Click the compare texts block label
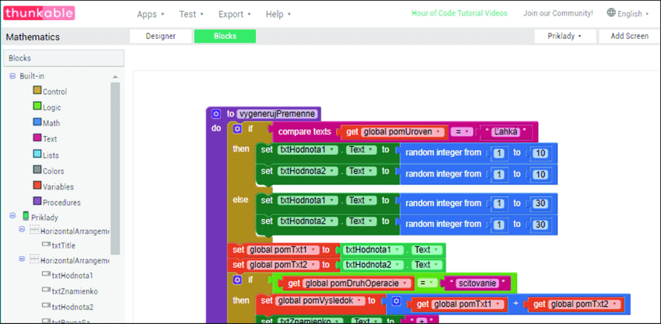Viewport: 661px width, 324px height. [x=305, y=132]
